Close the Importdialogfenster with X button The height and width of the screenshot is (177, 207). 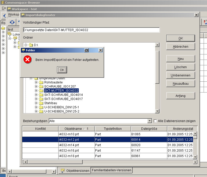click(x=196, y=15)
